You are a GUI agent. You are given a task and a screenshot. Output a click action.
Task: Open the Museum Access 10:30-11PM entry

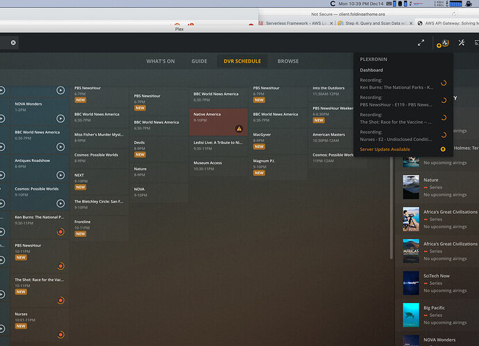[218, 166]
